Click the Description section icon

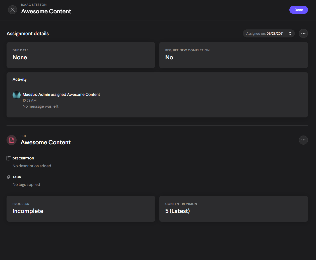[x=9, y=158]
